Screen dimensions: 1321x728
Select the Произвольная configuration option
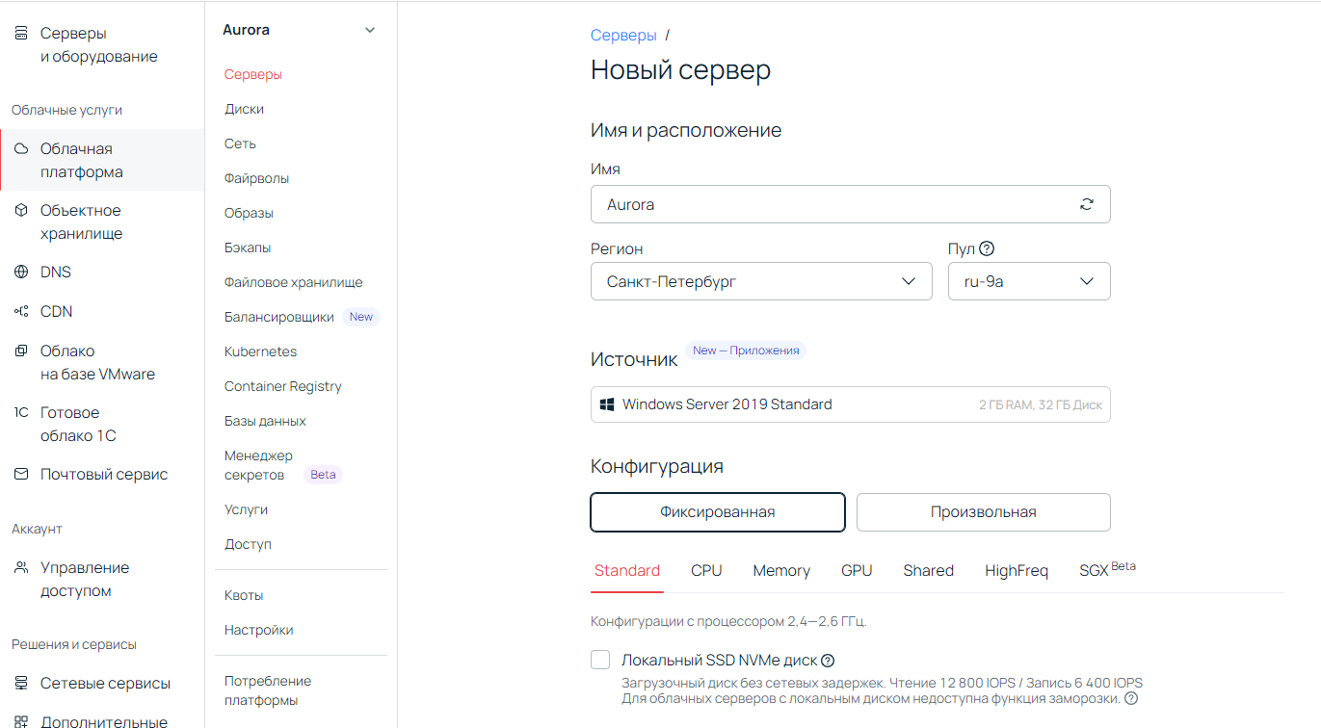click(983, 511)
